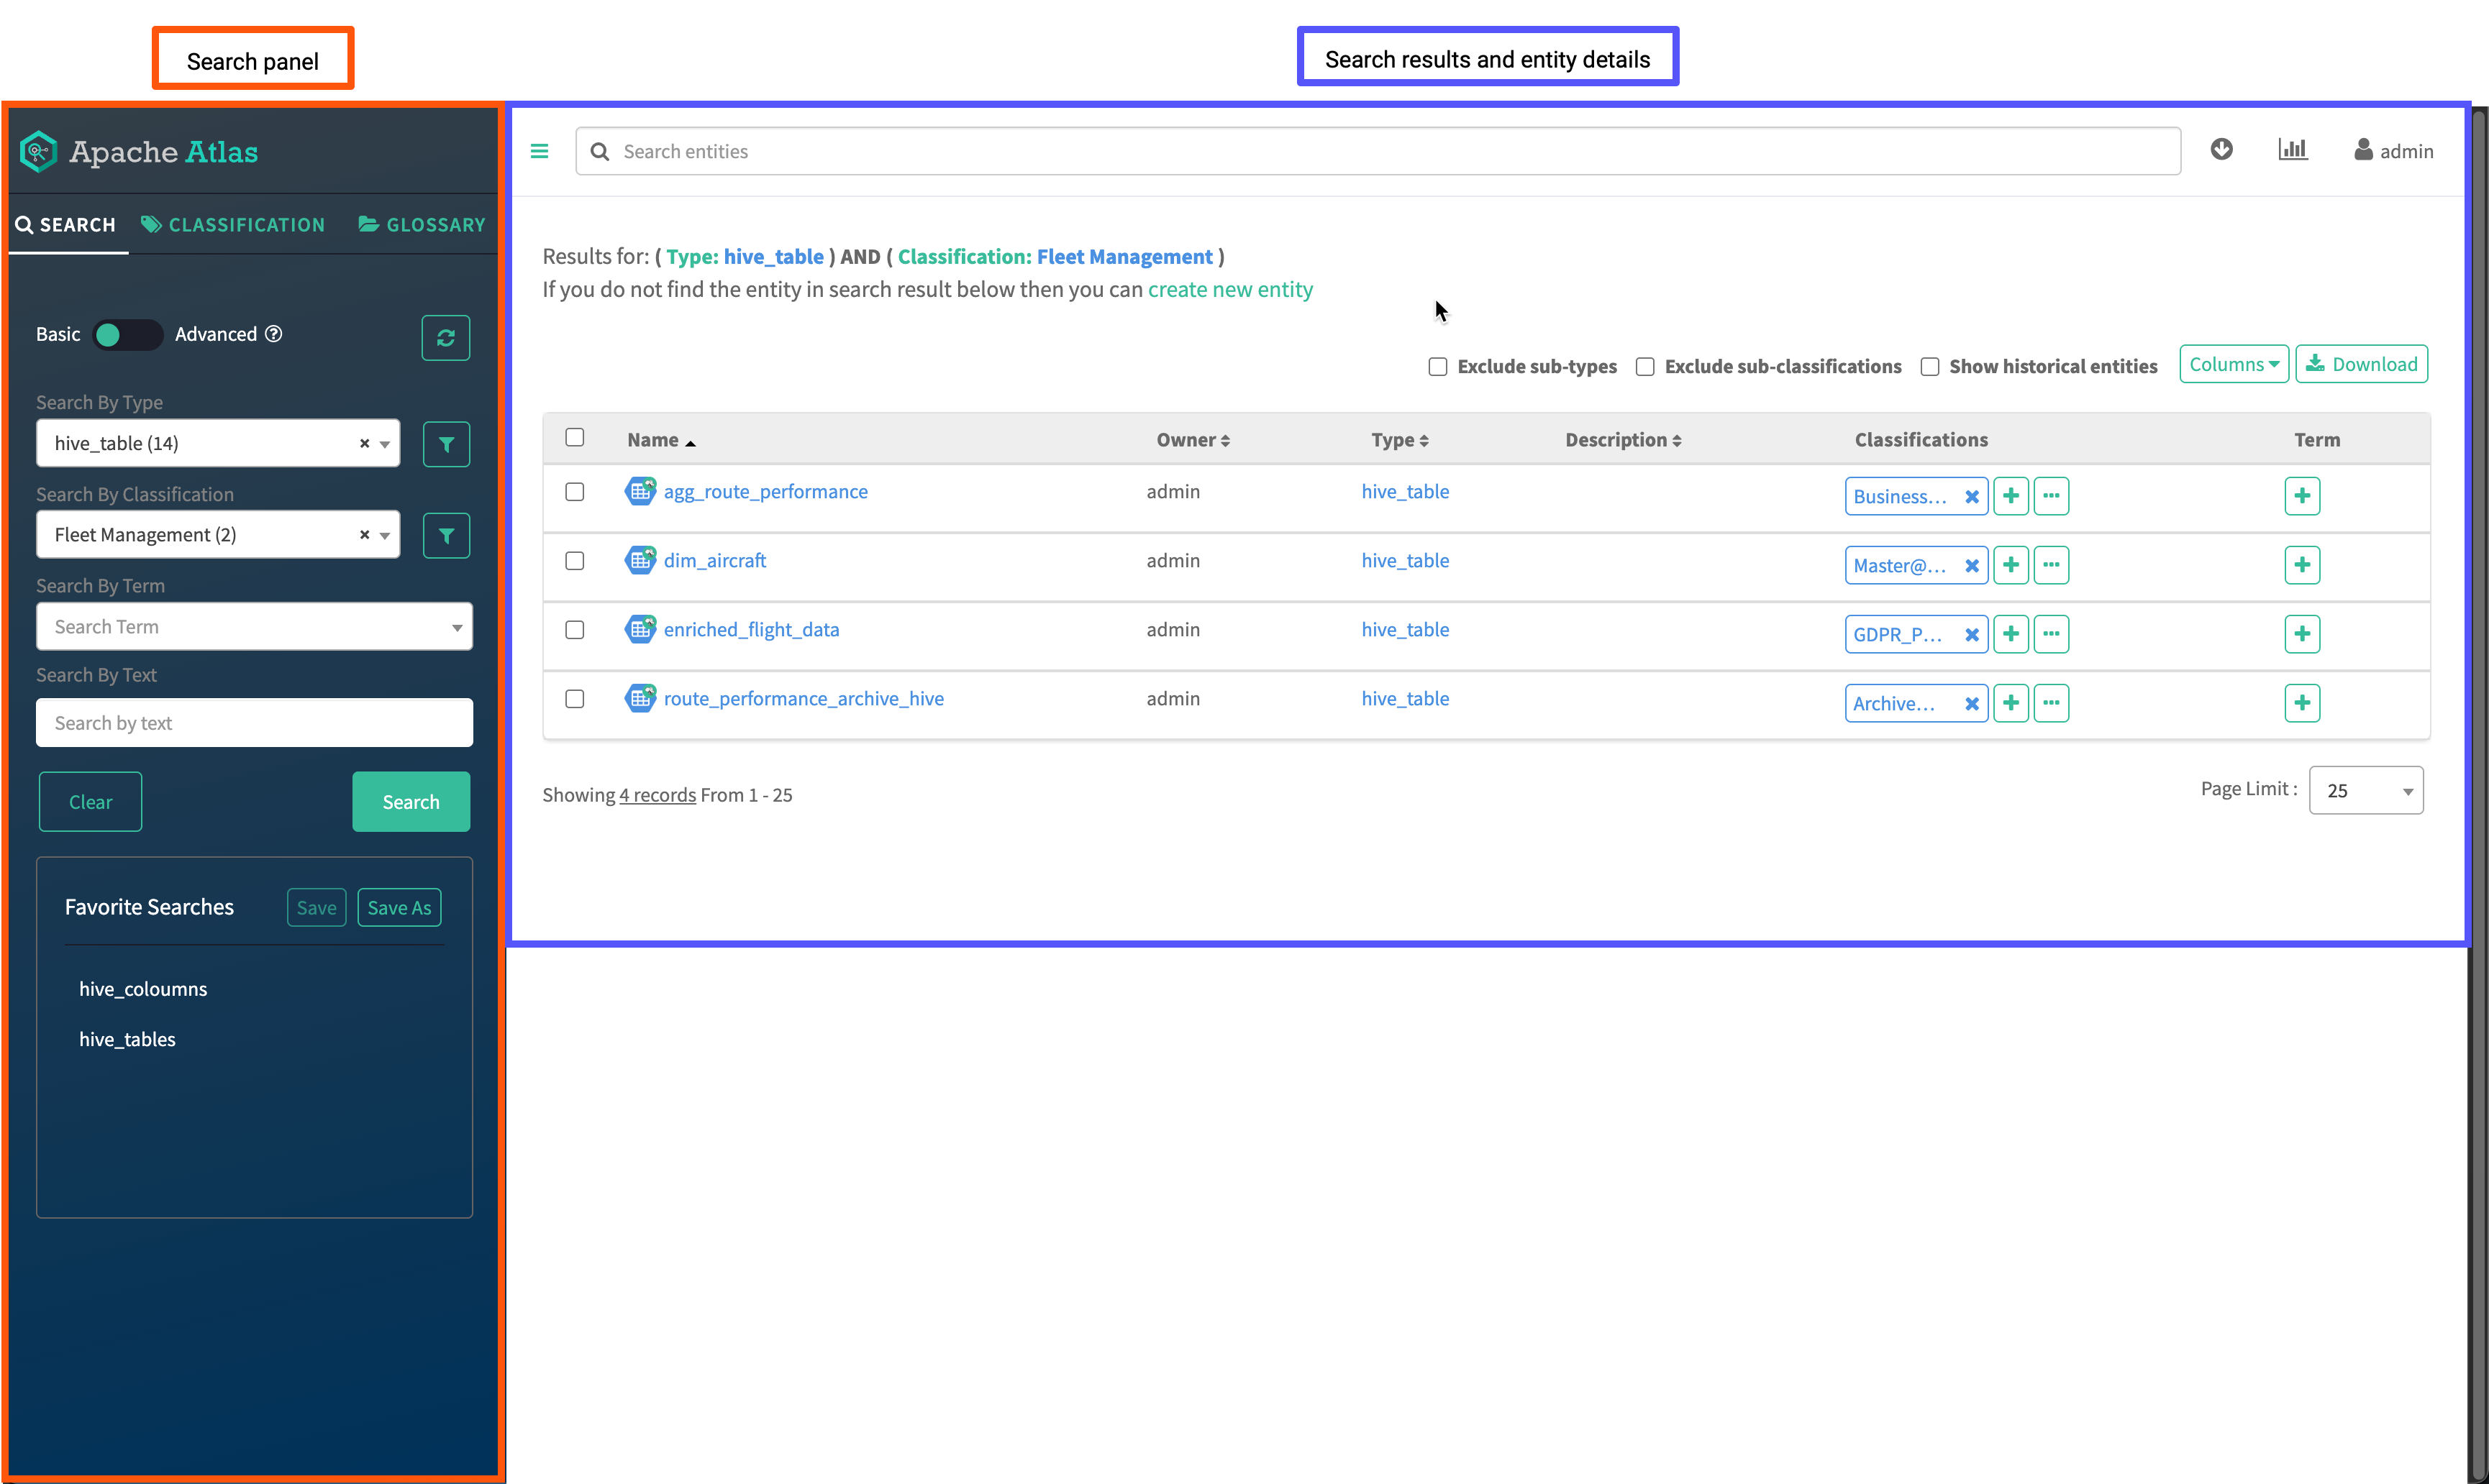Image resolution: width=2489 pixels, height=1484 pixels.
Task: Switch to the Classification tab
Action: point(233,225)
